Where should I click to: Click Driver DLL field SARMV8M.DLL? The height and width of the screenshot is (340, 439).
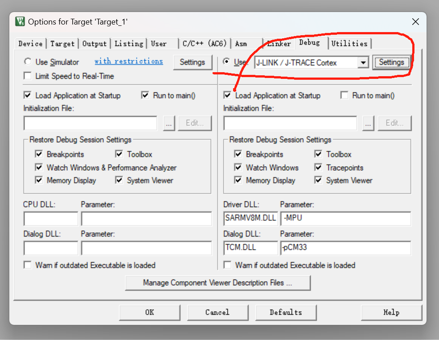click(x=250, y=218)
